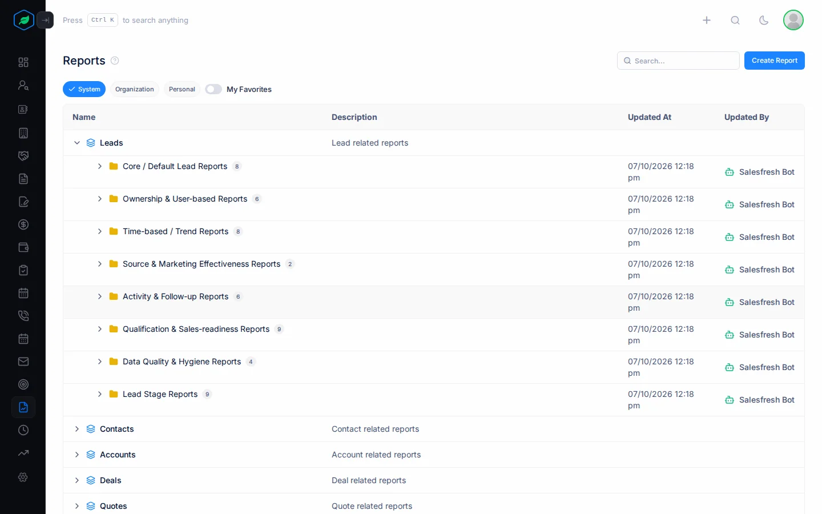Click the Create Report button
The width and height of the screenshot is (822, 514).
(775, 61)
